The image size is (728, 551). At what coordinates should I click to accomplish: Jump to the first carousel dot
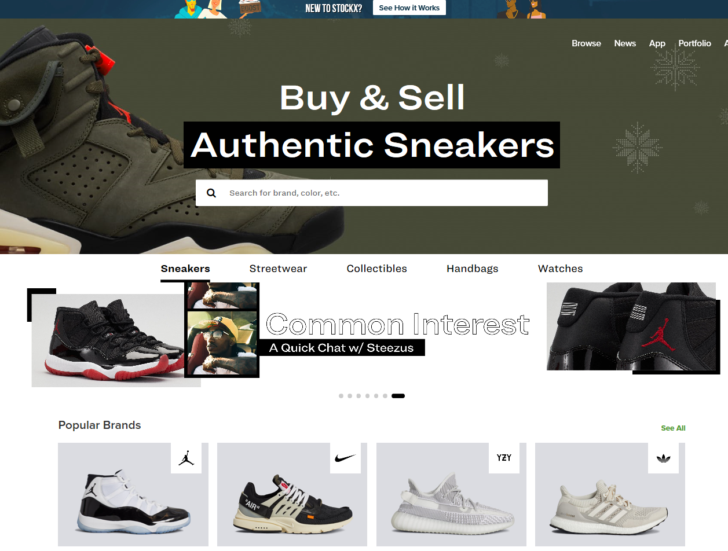pos(341,396)
